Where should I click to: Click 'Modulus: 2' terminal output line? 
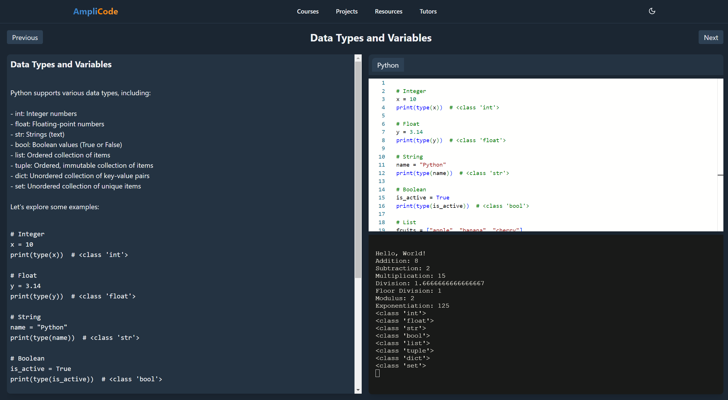tap(395, 298)
